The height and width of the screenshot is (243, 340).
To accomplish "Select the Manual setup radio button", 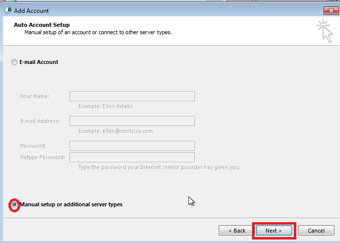I will 14,204.
